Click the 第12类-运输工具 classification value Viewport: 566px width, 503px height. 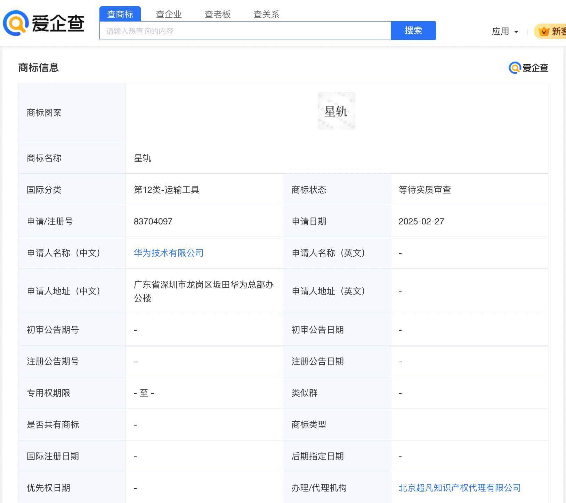pyautogui.click(x=166, y=190)
